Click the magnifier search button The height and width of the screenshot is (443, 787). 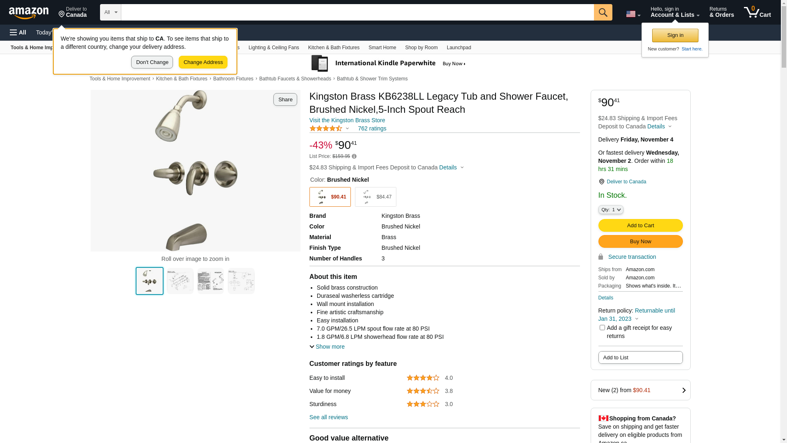[x=603, y=12]
